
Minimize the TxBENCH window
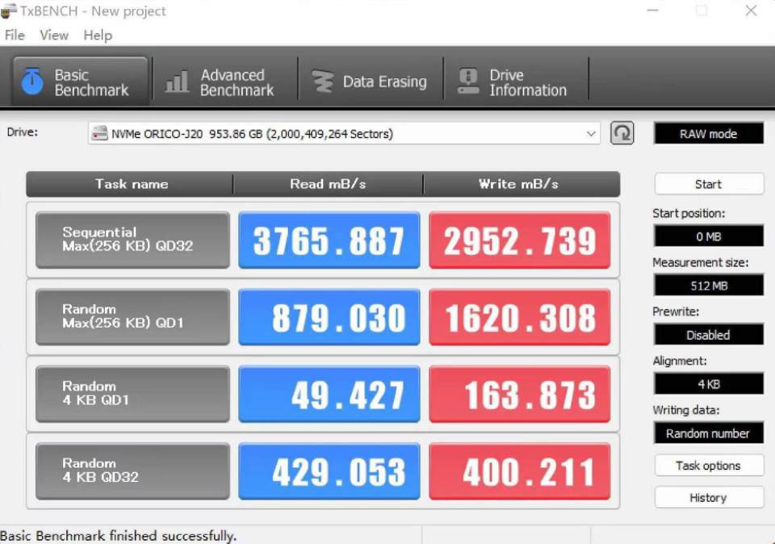coord(652,10)
